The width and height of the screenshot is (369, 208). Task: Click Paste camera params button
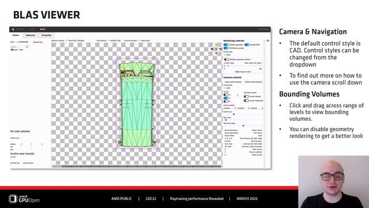[x=253, y=82]
